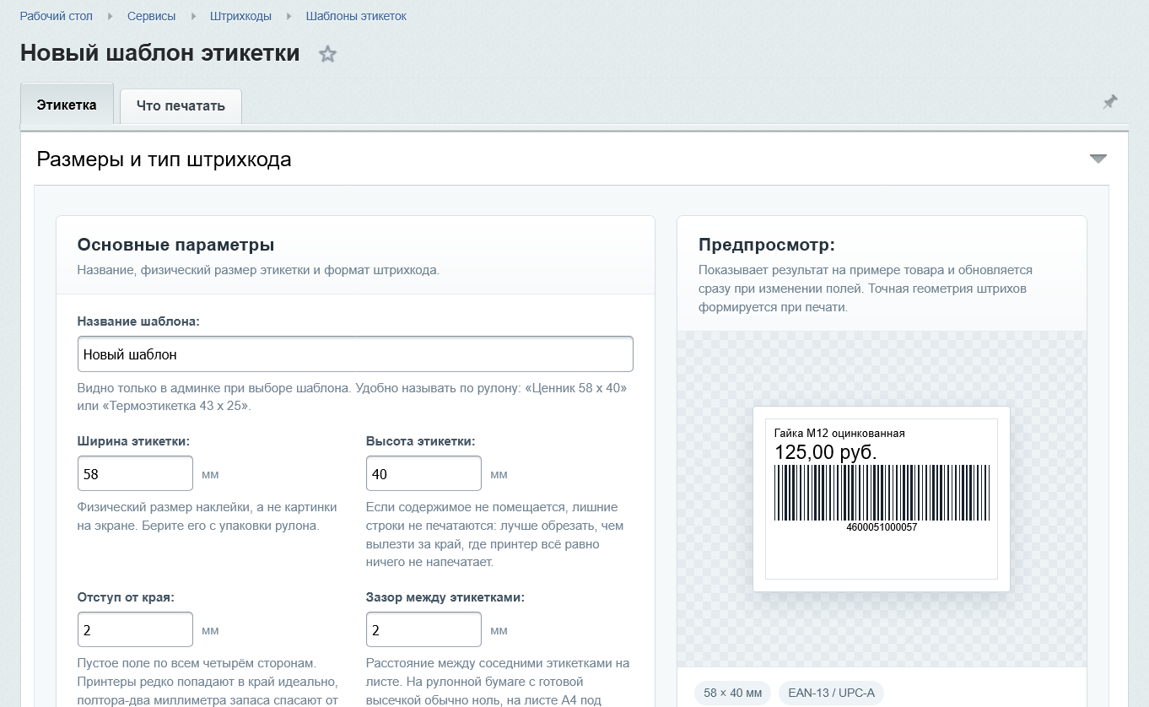Select the «Зазор между этикетками» field

(x=424, y=629)
